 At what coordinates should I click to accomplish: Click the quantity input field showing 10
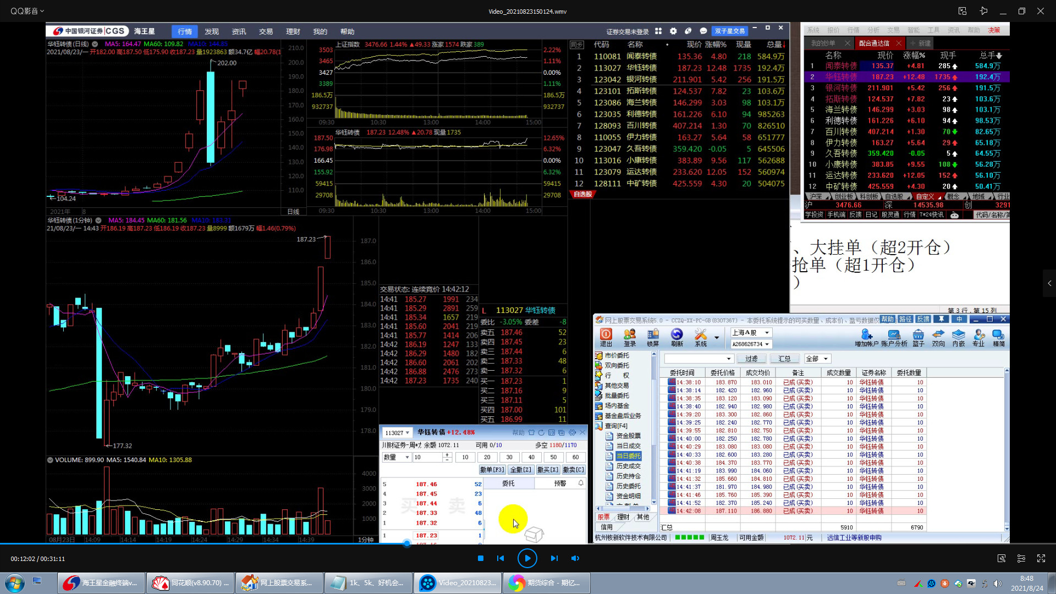point(427,458)
